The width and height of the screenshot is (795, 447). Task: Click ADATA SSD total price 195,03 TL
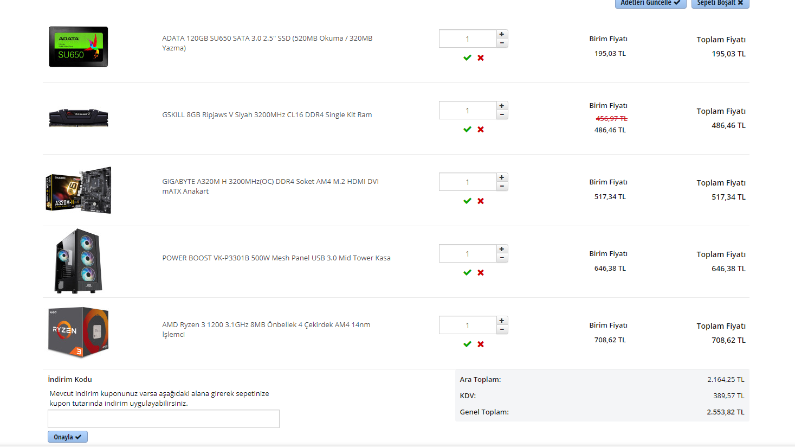(x=728, y=54)
